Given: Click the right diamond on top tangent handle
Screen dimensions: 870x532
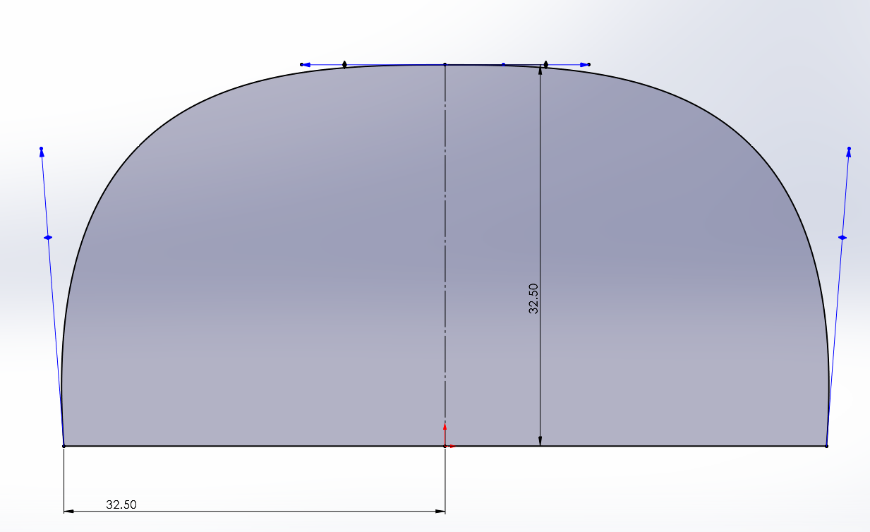Looking at the screenshot, I should [x=545, y=64].
